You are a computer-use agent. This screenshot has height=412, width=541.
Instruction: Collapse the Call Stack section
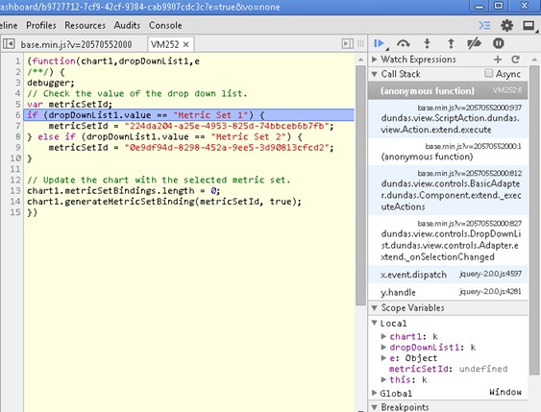[375, 74]
